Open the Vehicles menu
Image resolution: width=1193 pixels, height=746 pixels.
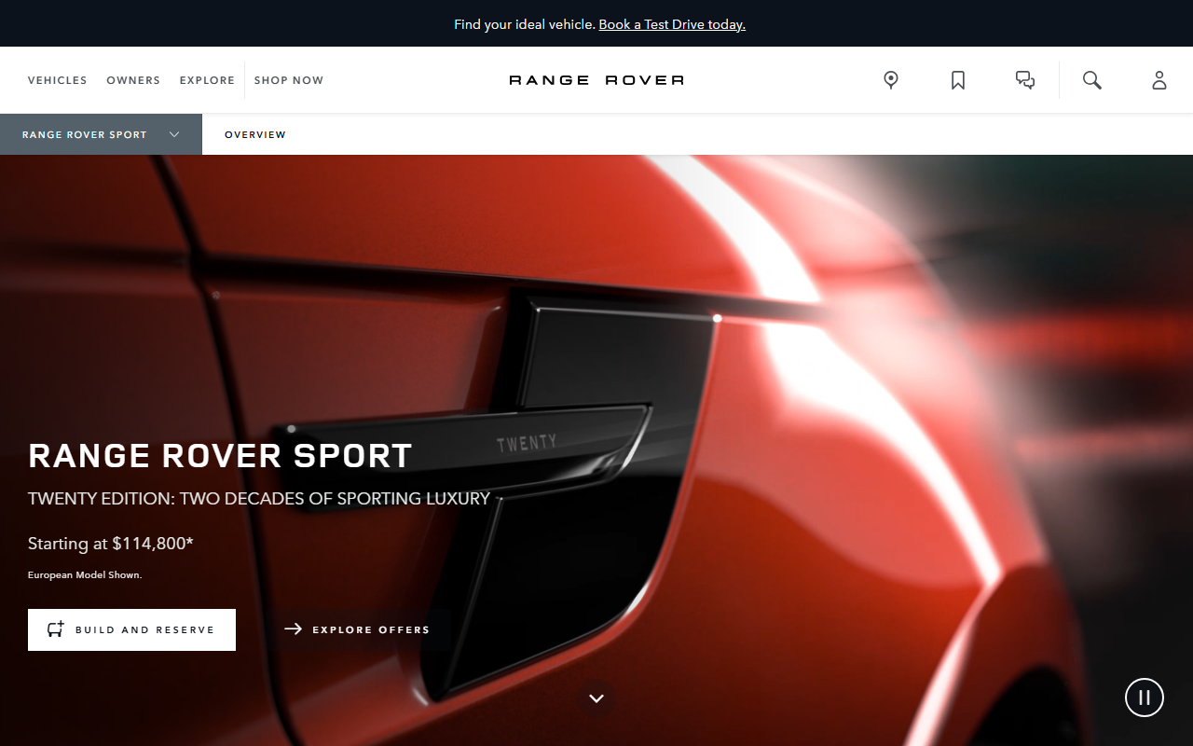click(x=58, y=80)
